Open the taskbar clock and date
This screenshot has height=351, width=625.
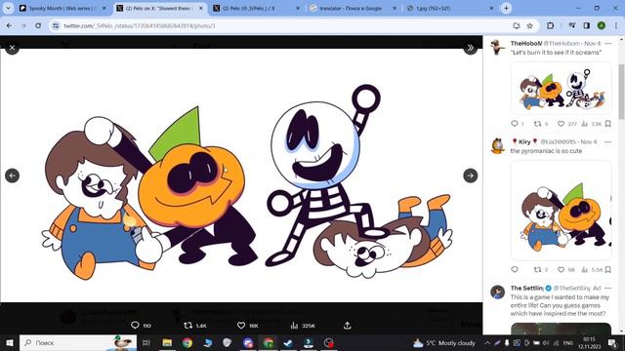(589, 342)
